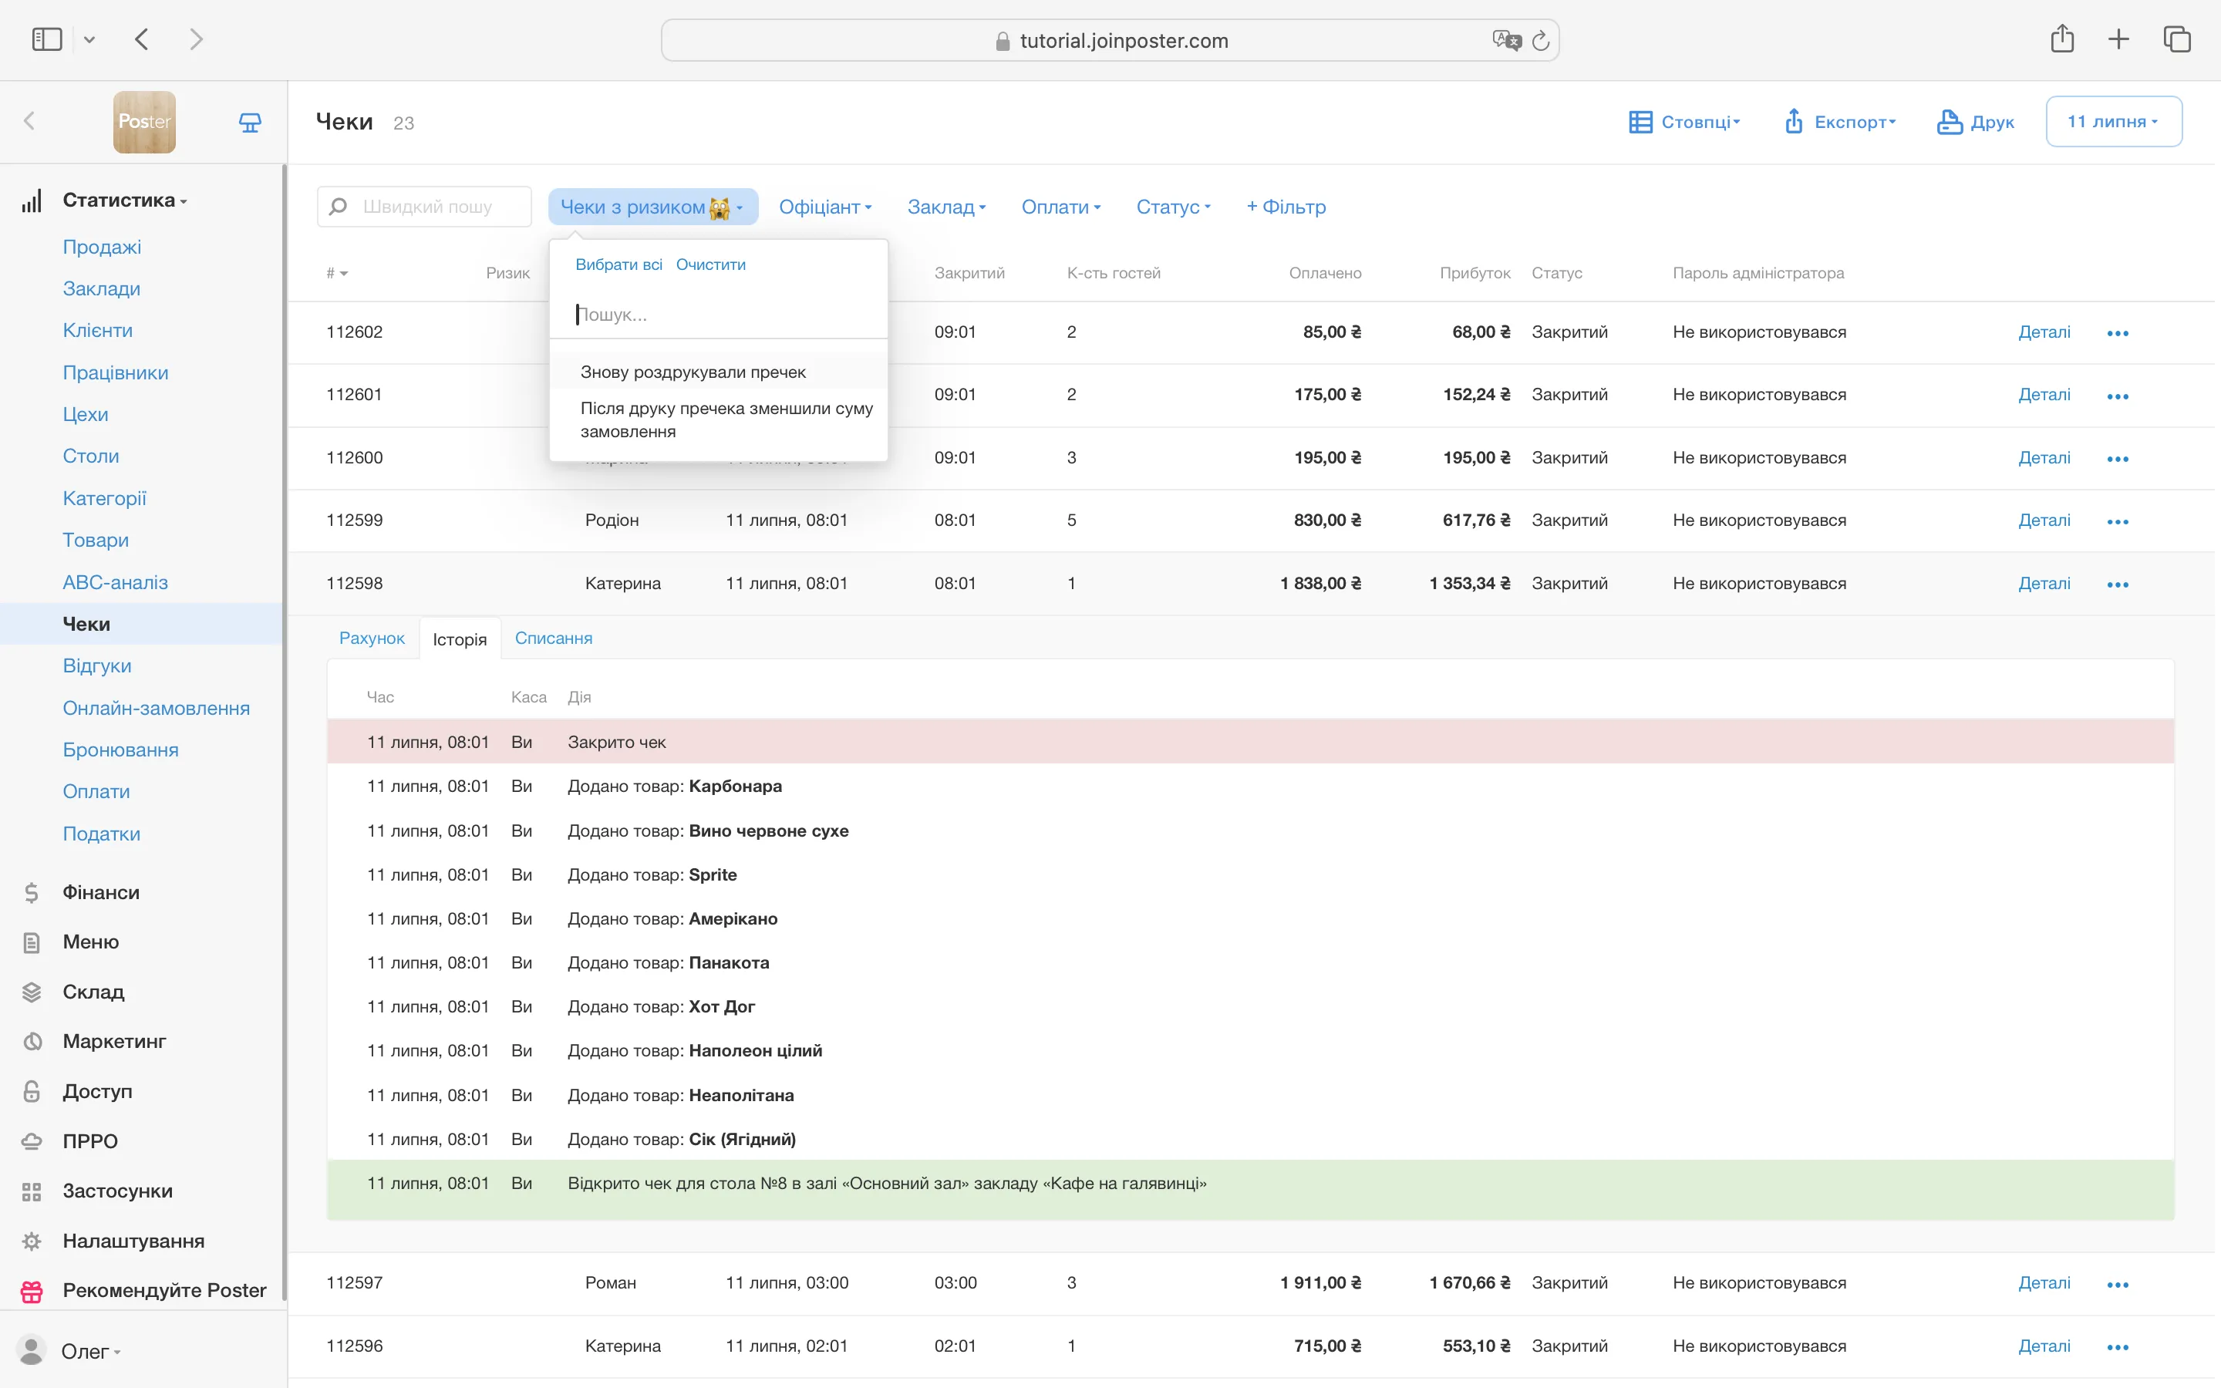2221x1388 pixels.
Task: Switch to the Списання tab
Action: coord(552,638)
